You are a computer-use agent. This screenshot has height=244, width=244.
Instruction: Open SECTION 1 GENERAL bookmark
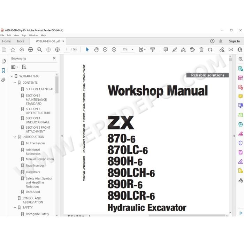click(x=40, y=89)
